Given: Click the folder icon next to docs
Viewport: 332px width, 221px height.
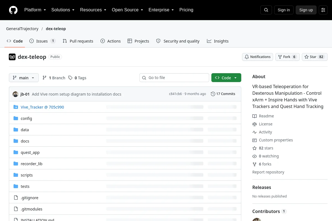Looking at the screenshot, I should pos(16,141).
